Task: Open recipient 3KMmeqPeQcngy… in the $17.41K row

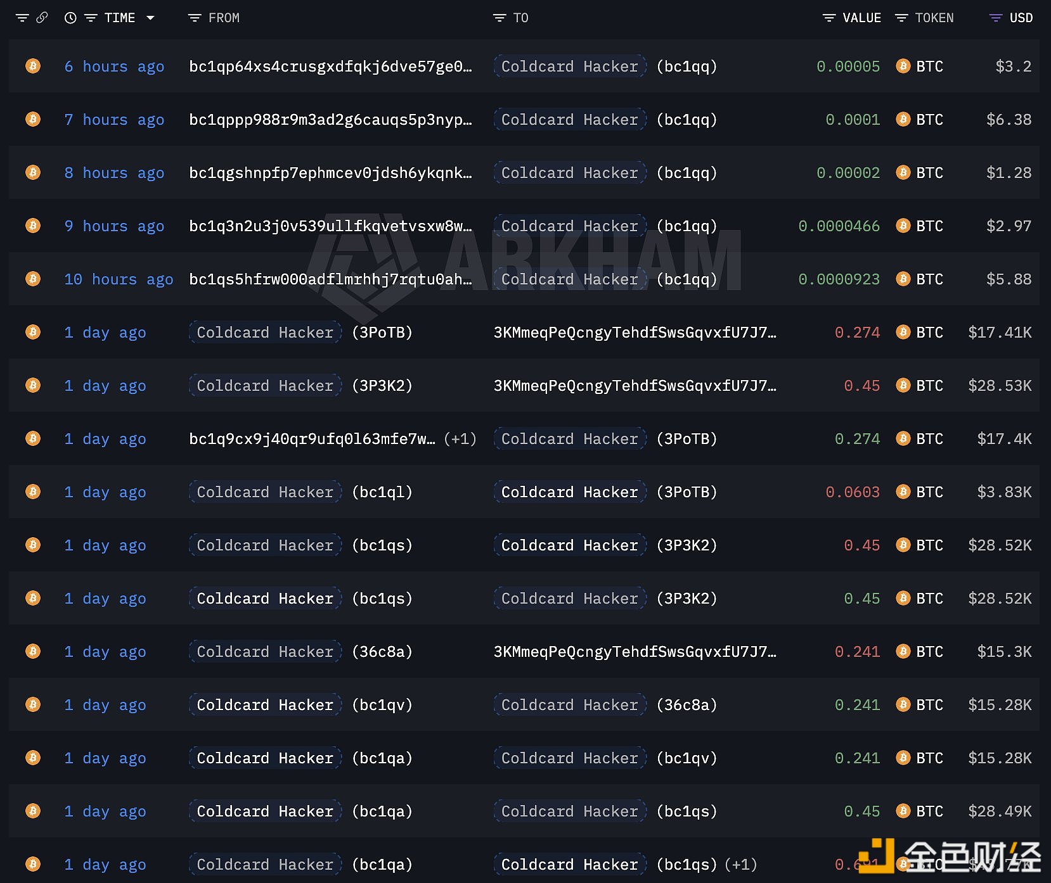Action: tap(635, 333)
